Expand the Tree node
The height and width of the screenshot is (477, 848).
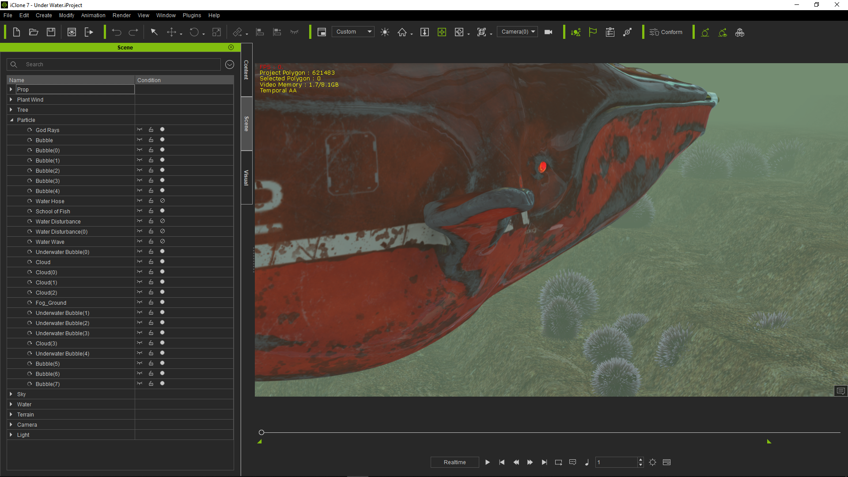[x=11, y=110]
